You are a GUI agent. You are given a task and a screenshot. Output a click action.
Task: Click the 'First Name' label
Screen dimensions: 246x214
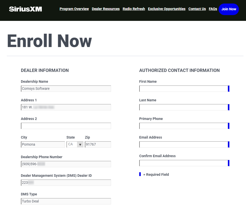148,81
